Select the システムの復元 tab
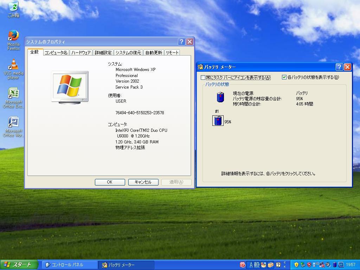This screenshot has width=360, height=270. click(x=128, y=53)
